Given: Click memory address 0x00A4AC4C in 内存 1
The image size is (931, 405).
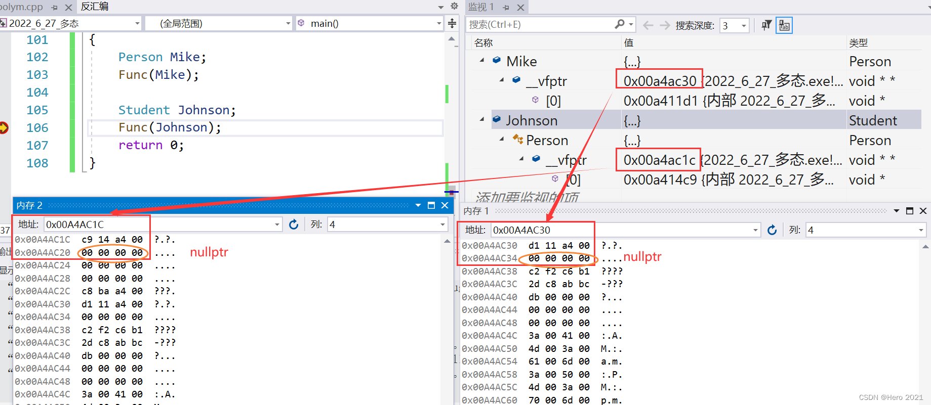Looking at the screenshot, I should [x=490, y=336].
